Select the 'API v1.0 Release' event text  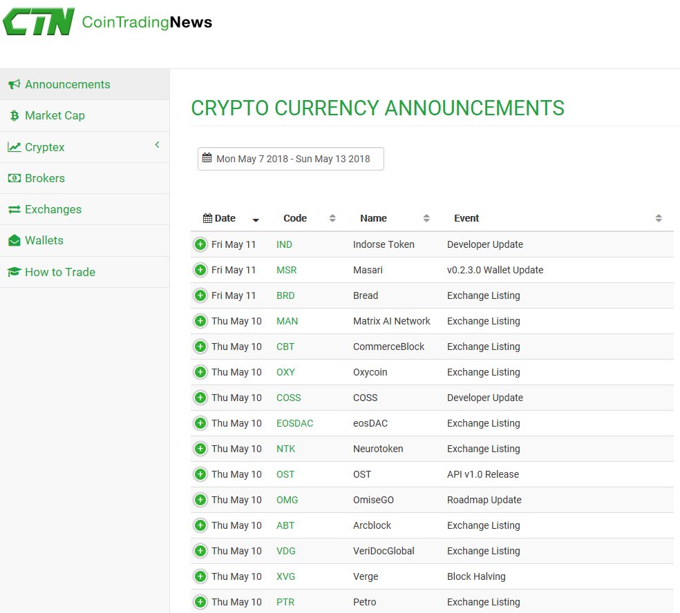tap(482, 474)
